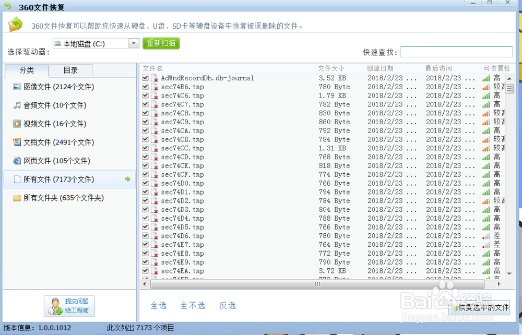Click file name sec74CE.tmp

(x=182, y=166)
